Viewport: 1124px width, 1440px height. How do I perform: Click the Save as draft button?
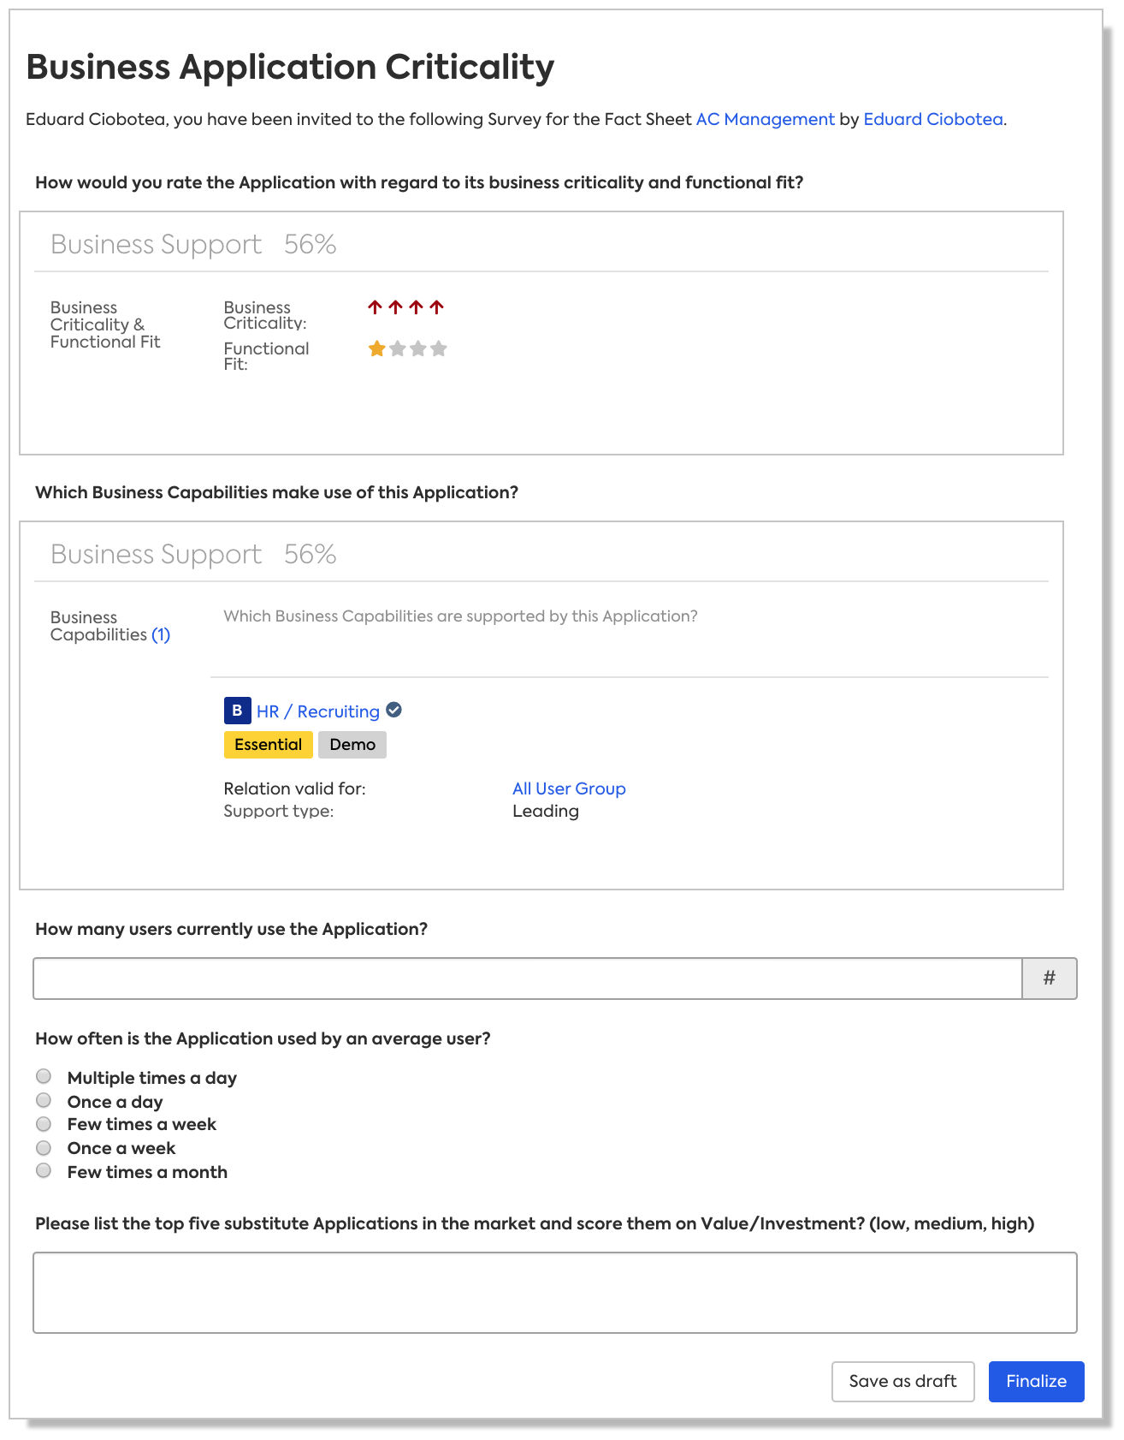point(902,1381)
